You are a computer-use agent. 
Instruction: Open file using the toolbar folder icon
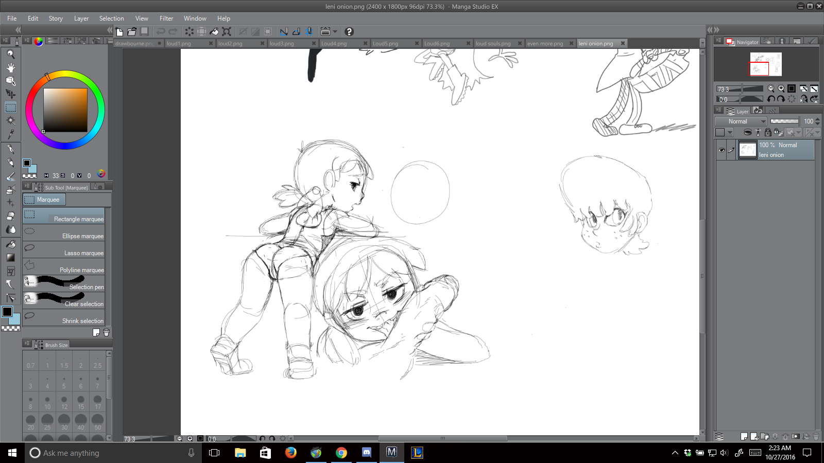132,31
